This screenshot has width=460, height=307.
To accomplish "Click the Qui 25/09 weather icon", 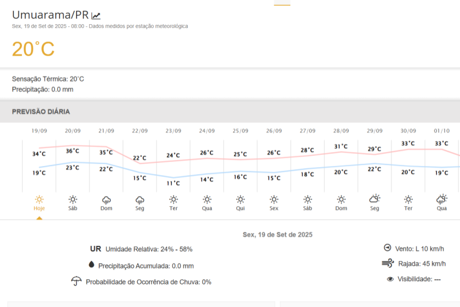I will pyautogui.click(x=240, y=199).
